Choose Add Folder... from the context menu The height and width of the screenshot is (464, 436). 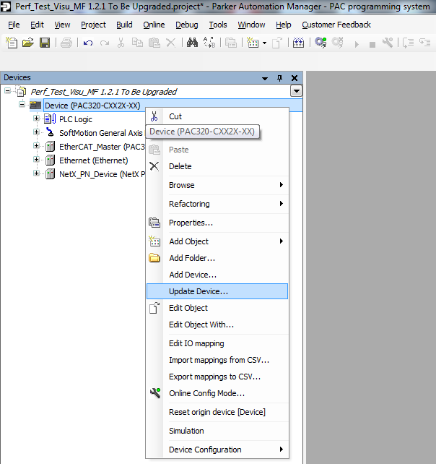click(217, 258)
